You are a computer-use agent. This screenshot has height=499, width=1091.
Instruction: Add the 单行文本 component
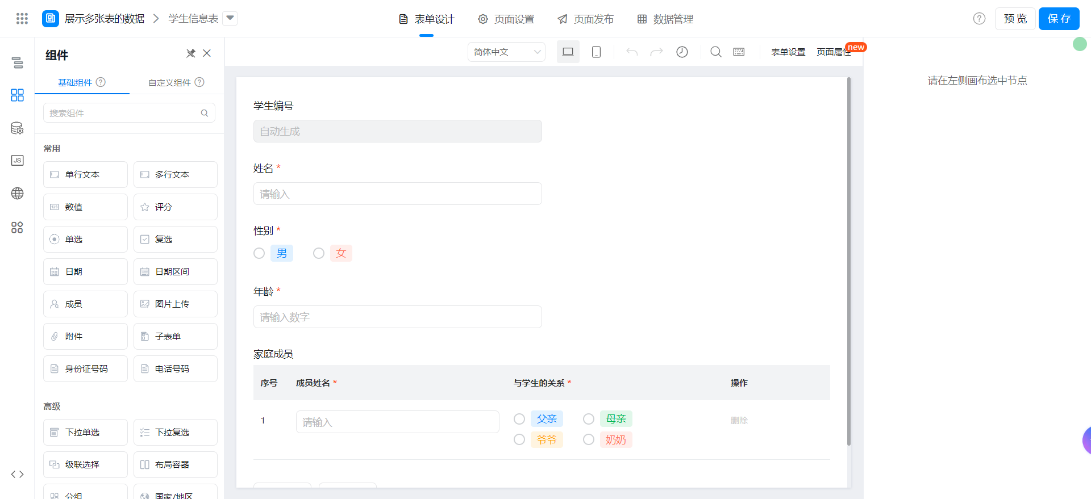(x=85, y=174)
